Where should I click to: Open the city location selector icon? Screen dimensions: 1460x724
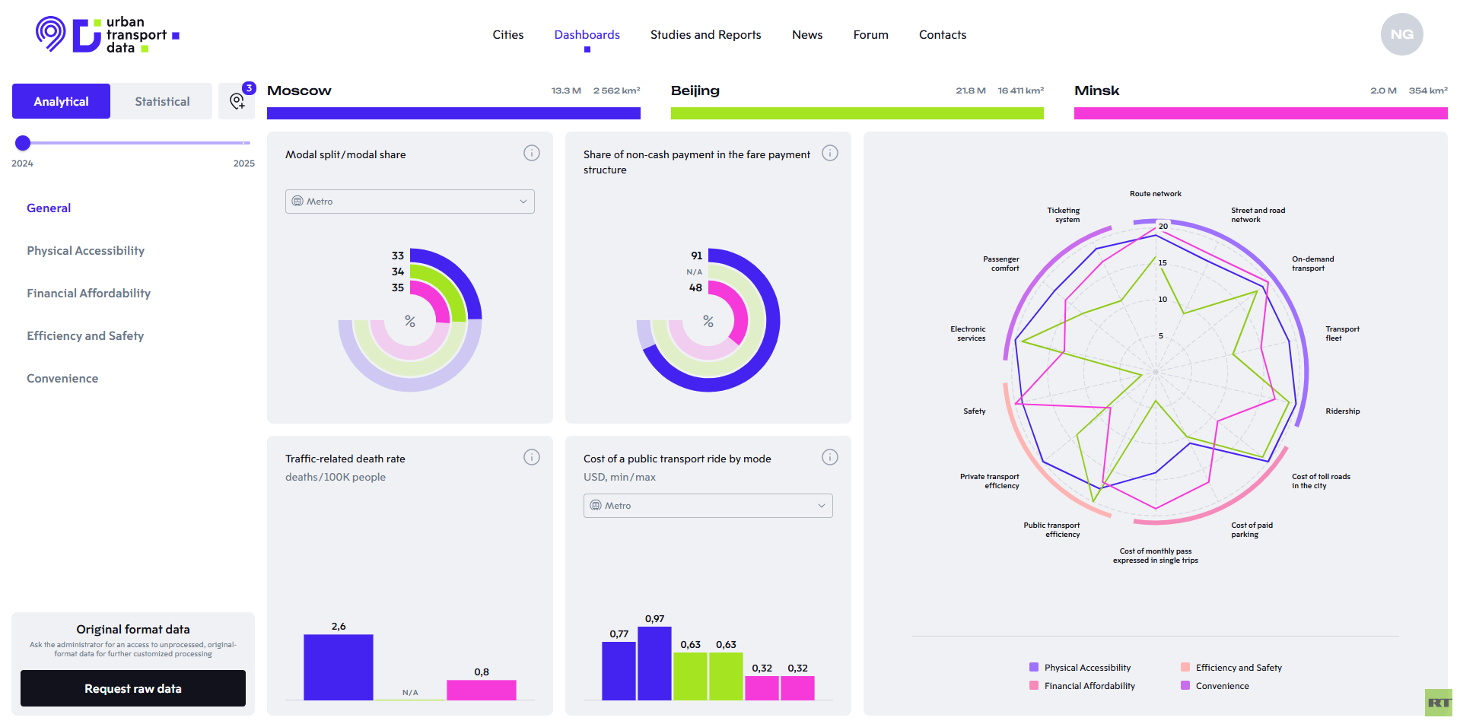[x=237, y=101]
